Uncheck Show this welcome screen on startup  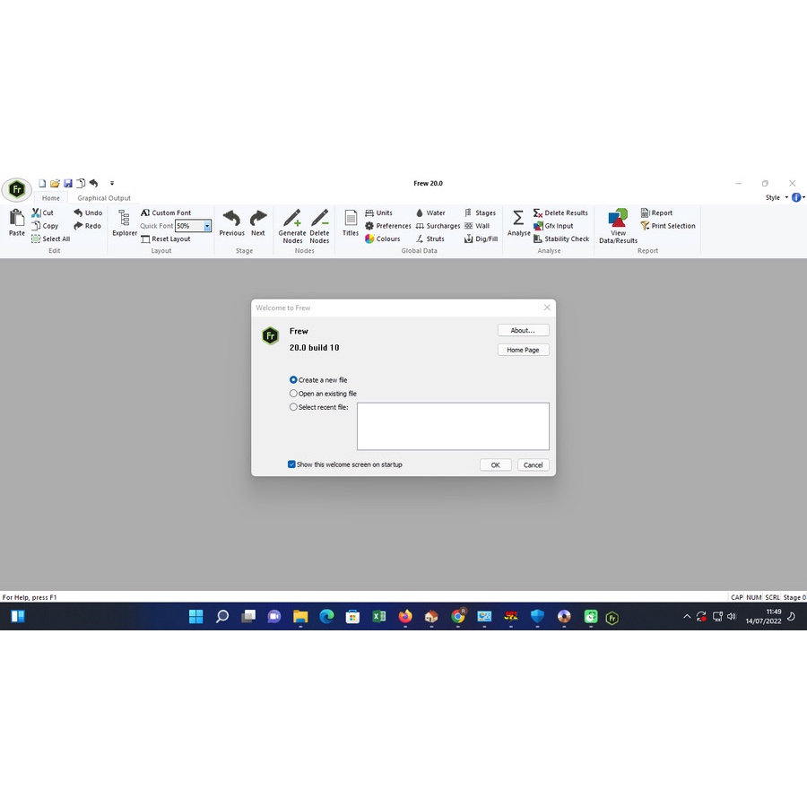point(291,464)
